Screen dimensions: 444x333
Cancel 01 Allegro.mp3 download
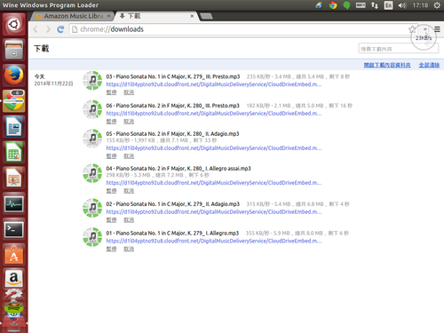(x=129, y=249)
